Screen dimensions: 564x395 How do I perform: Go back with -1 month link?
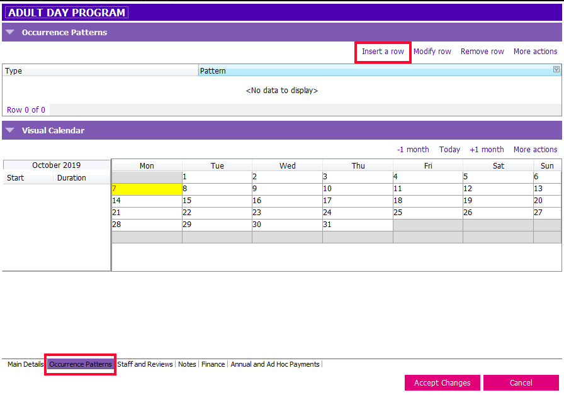click(413, 150)
